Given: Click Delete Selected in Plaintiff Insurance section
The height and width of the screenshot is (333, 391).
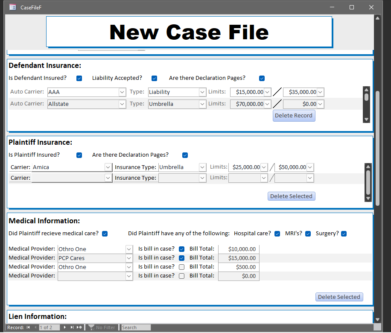Looking at the screenshot, I should pyautogui.click(x=291, y=196).
